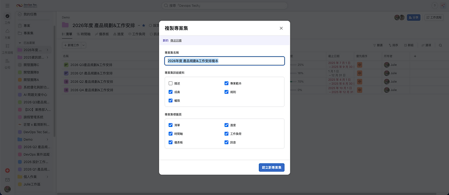
Task: Switch to the 清單 tab in the background page
Action: click(x=67, y=34)
